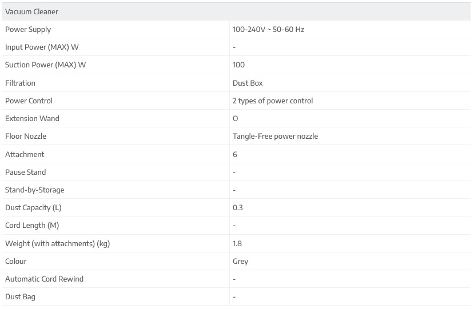Click the Weight value 1.8
Screen dimensions: 474x309
point(237,243)
